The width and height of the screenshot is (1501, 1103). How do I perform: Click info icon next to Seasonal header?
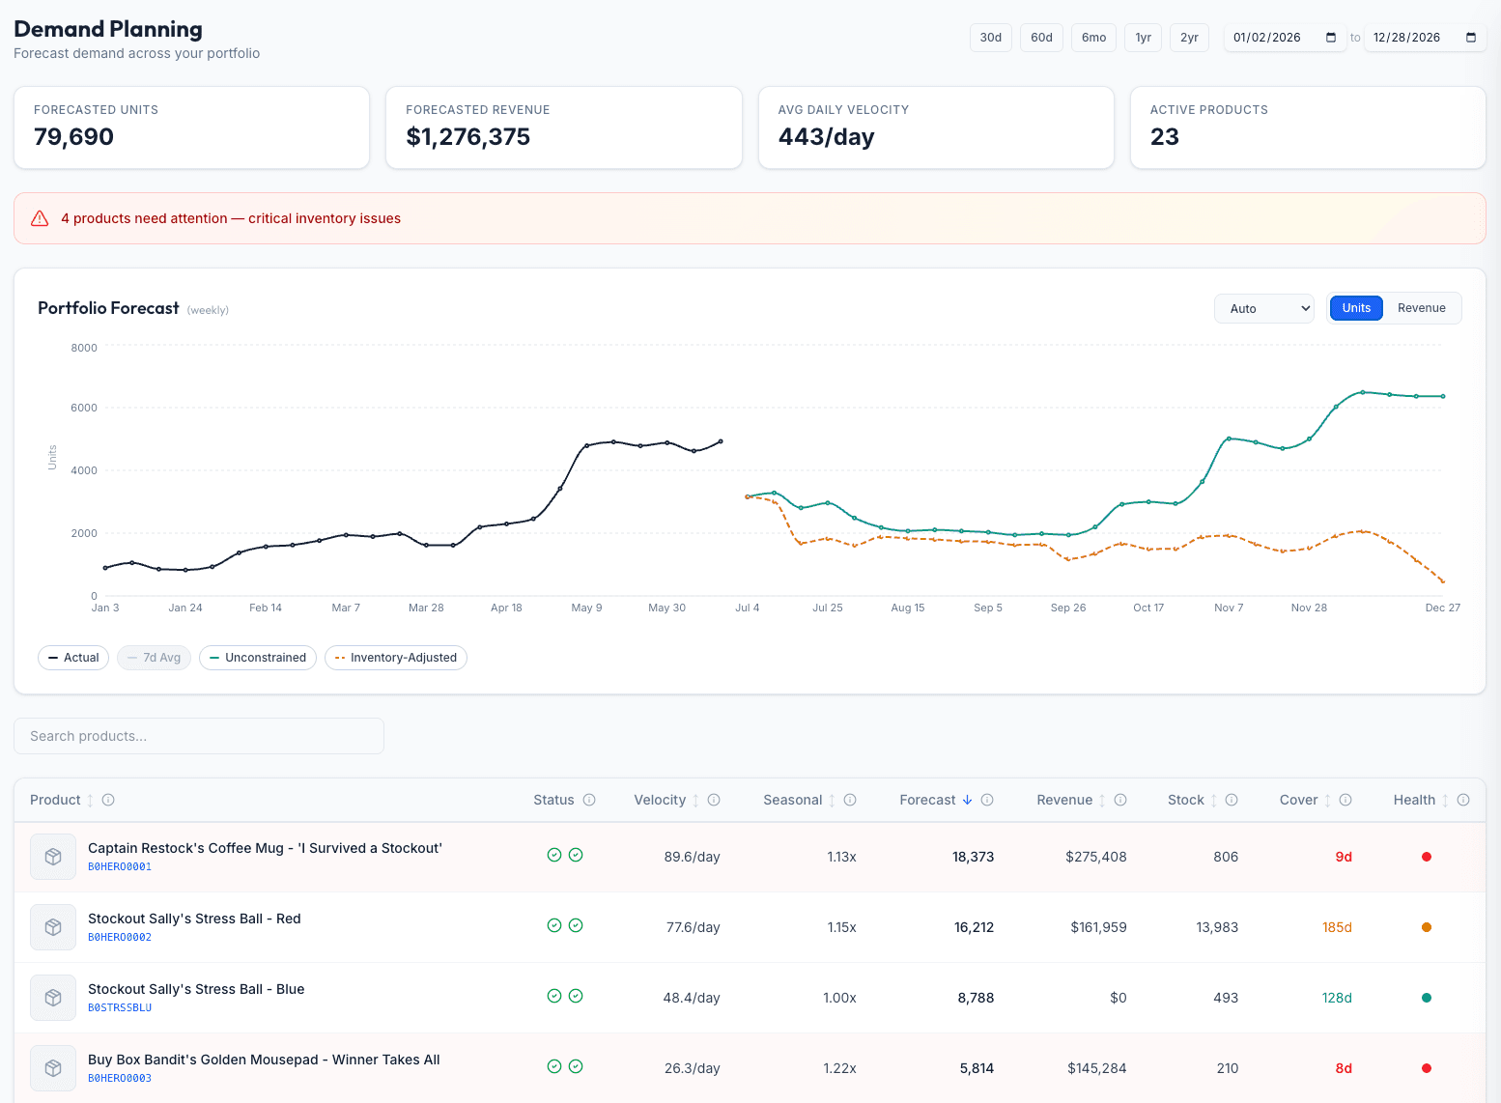[x=850, y=800]
